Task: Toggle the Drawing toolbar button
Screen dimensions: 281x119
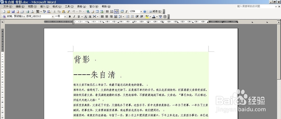Action: (116, 12)
